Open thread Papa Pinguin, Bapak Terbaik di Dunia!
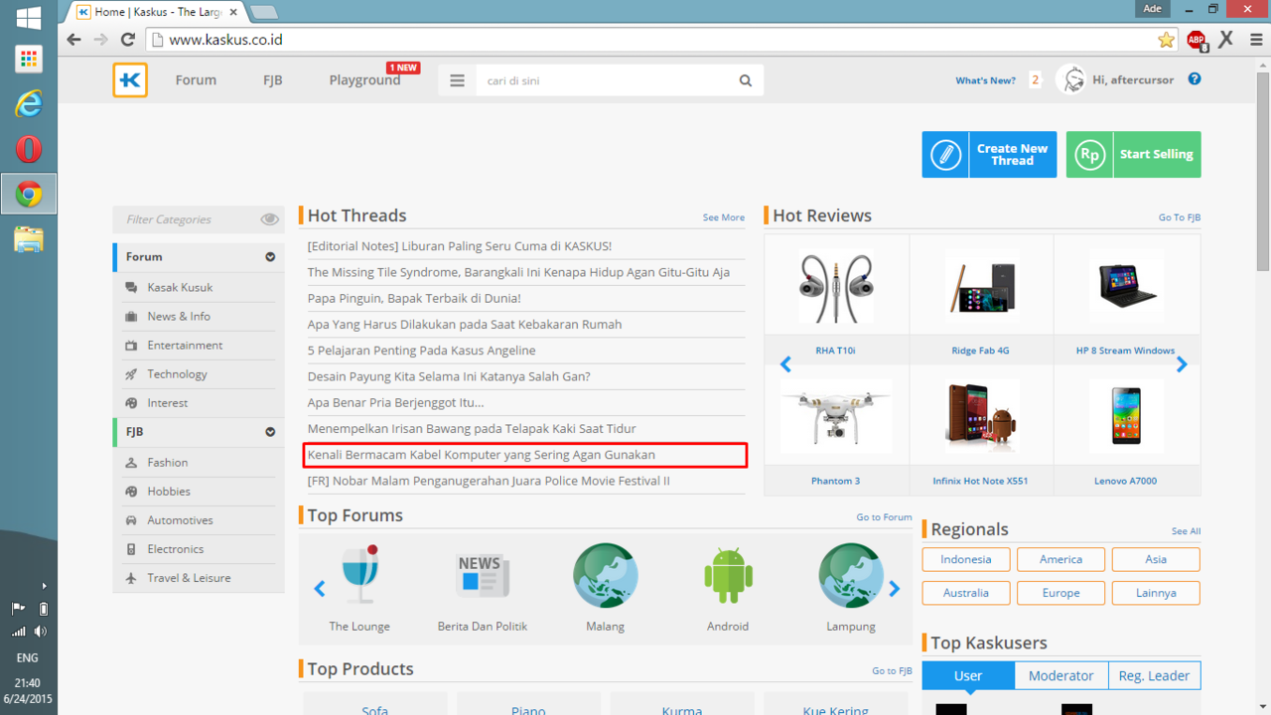 pyautogui.click(x=414, y=298)
